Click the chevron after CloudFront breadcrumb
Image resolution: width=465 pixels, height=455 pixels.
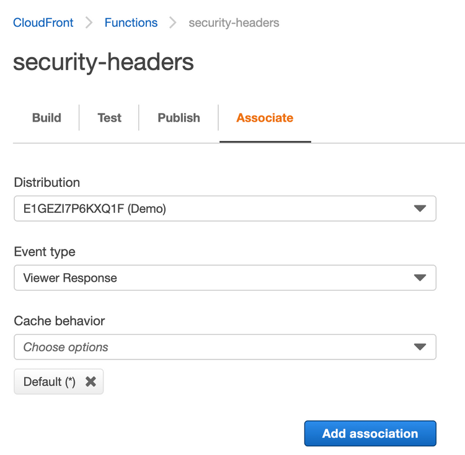(89, 23)
